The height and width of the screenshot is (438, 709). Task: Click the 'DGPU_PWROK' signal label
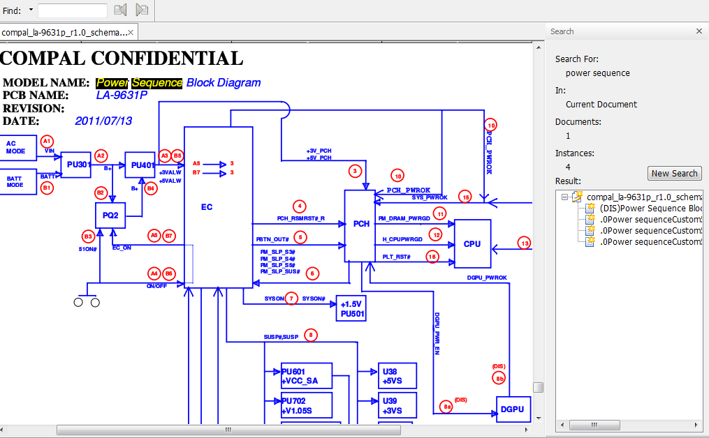[x=487, y=278]
